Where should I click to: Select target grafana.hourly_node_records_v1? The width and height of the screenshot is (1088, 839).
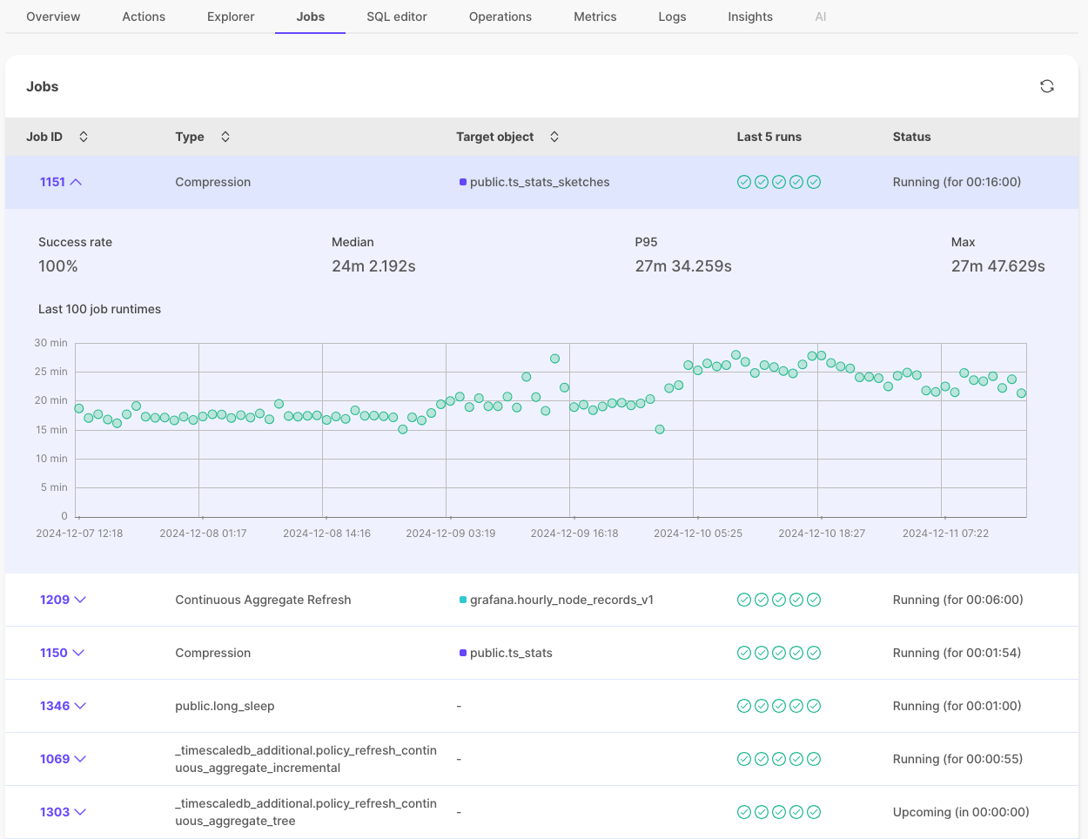(561, 600)
